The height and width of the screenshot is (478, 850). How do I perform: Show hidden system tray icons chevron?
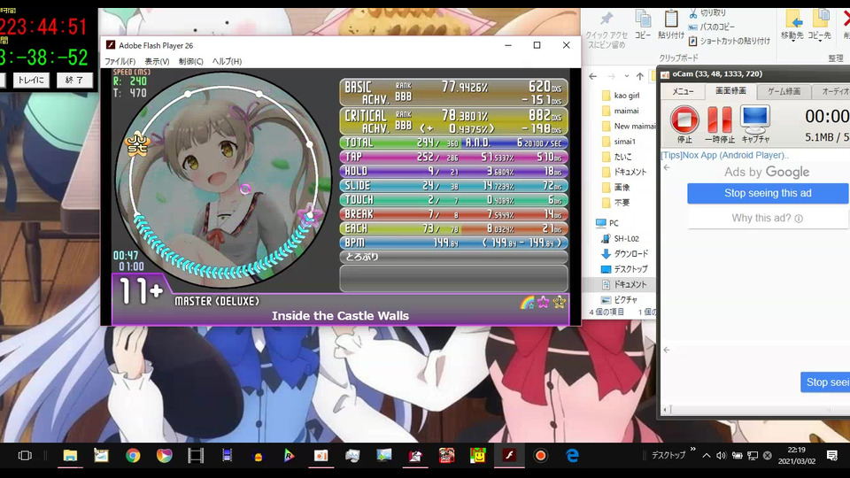(707, 456)
